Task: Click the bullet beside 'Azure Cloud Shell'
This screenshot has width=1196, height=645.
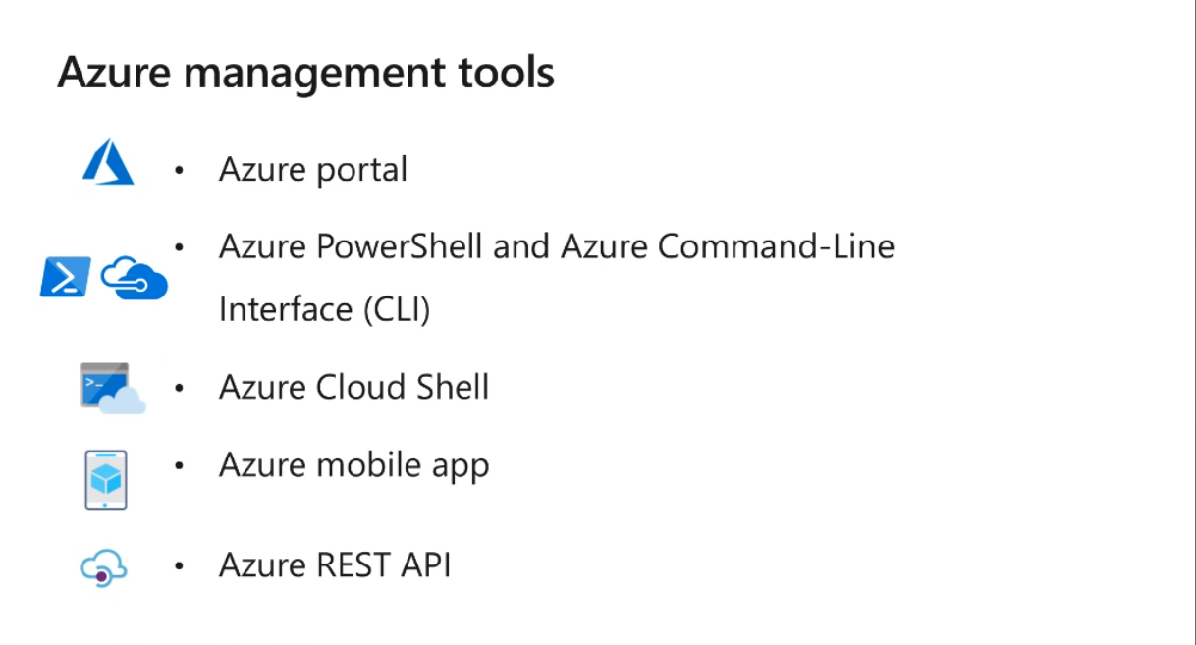Action: tap(179, 388)
